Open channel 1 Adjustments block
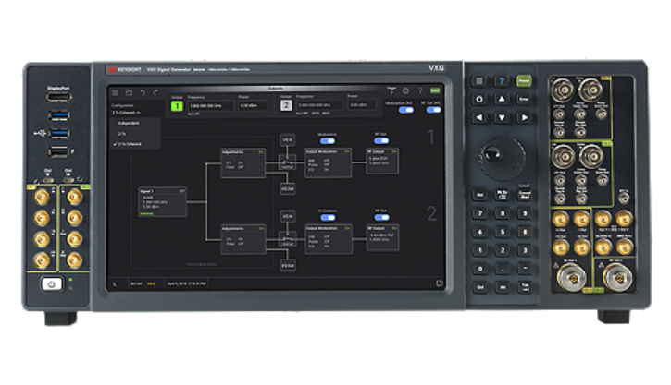Image resolution: width=671 pixels, height=385 pixels. (x=243, y=163)
